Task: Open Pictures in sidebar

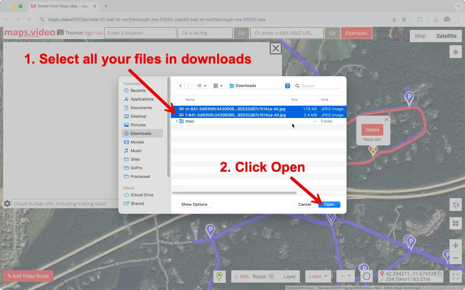Action: pos(142,125)
